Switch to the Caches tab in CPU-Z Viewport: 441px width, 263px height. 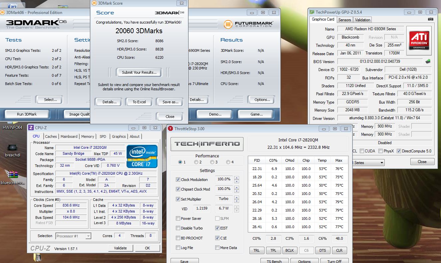point(51,136)
